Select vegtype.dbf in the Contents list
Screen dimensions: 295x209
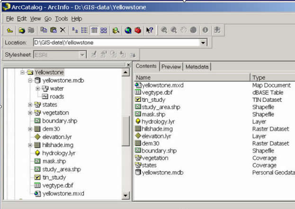tap(157, 92)
